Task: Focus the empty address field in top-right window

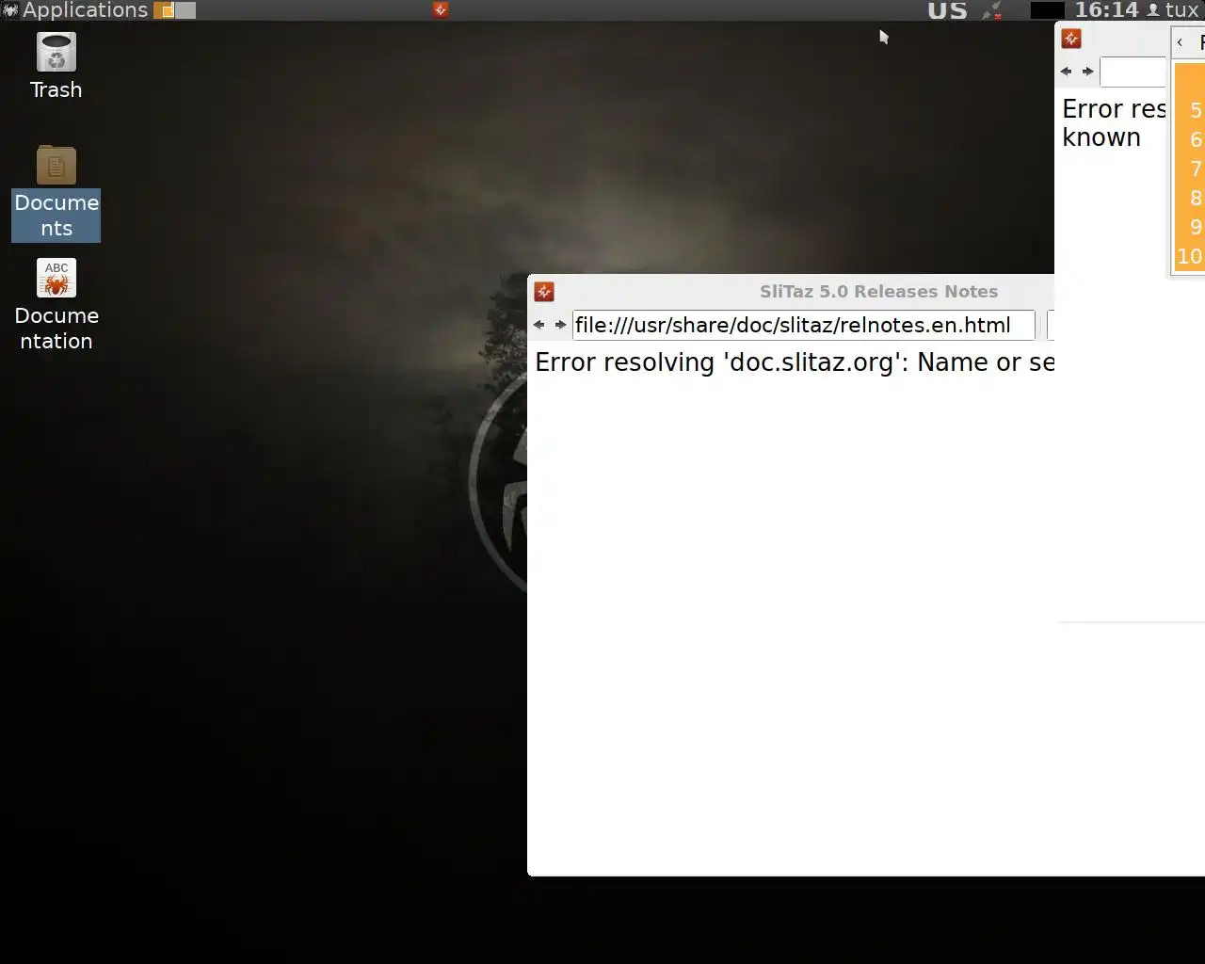Action: [1133, 72]
